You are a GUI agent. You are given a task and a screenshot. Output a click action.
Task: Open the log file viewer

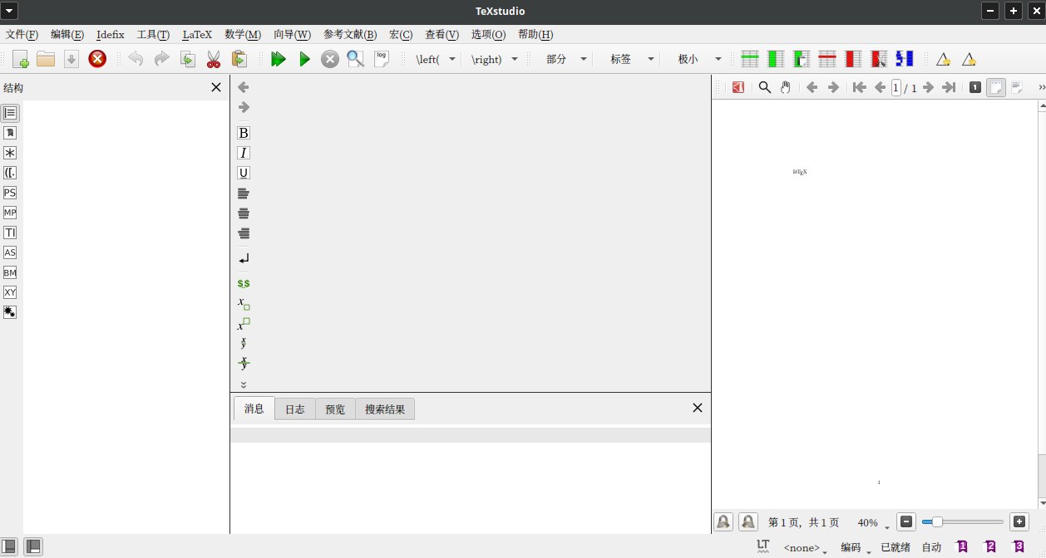click(382, 58)
